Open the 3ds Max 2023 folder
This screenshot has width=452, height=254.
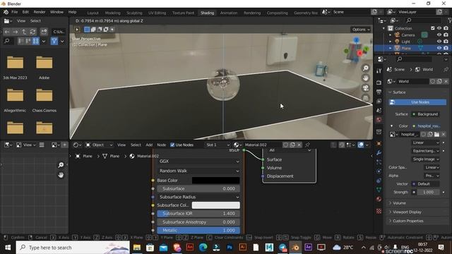15,68
